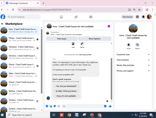The width and height of the screenshot is (156, 118).
Task: Send quick reply "Sorry, it's not available."
Action: pyautogui.click(x=66, y=96)
